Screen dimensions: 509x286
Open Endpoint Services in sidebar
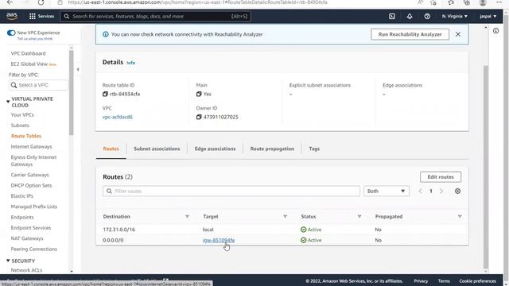pos(31,228)
